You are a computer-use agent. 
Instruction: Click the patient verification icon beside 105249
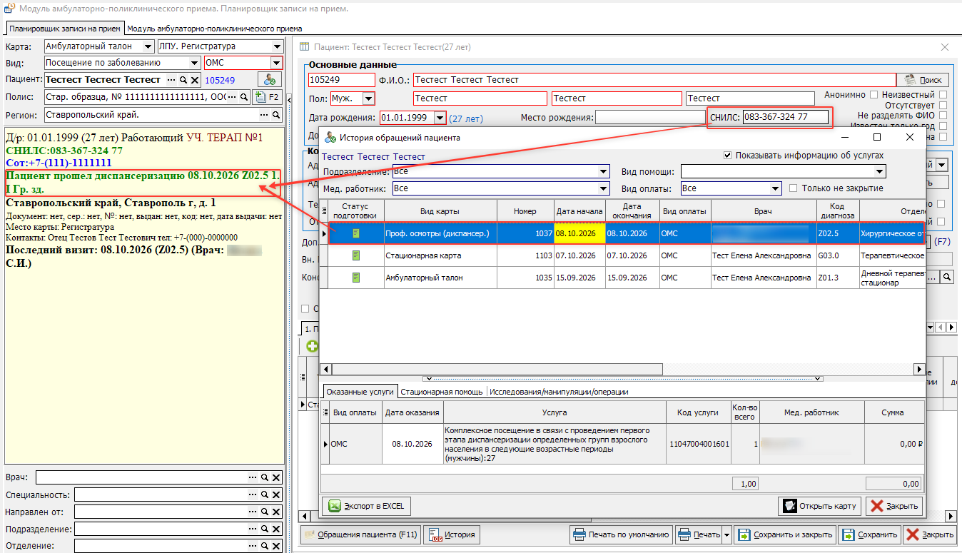pyautogui.click(x=270, y=80)
